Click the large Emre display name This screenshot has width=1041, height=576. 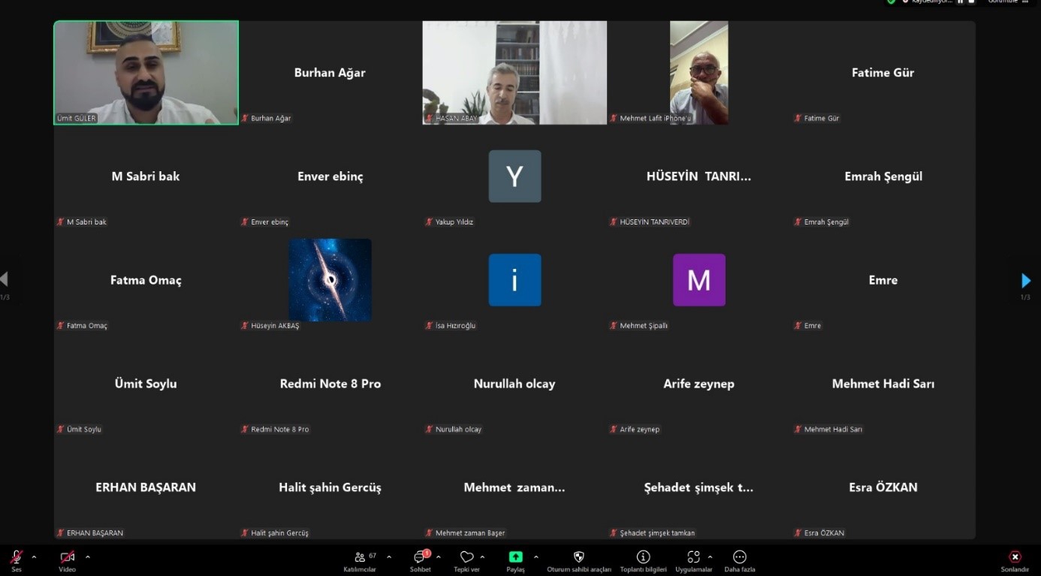883,280
